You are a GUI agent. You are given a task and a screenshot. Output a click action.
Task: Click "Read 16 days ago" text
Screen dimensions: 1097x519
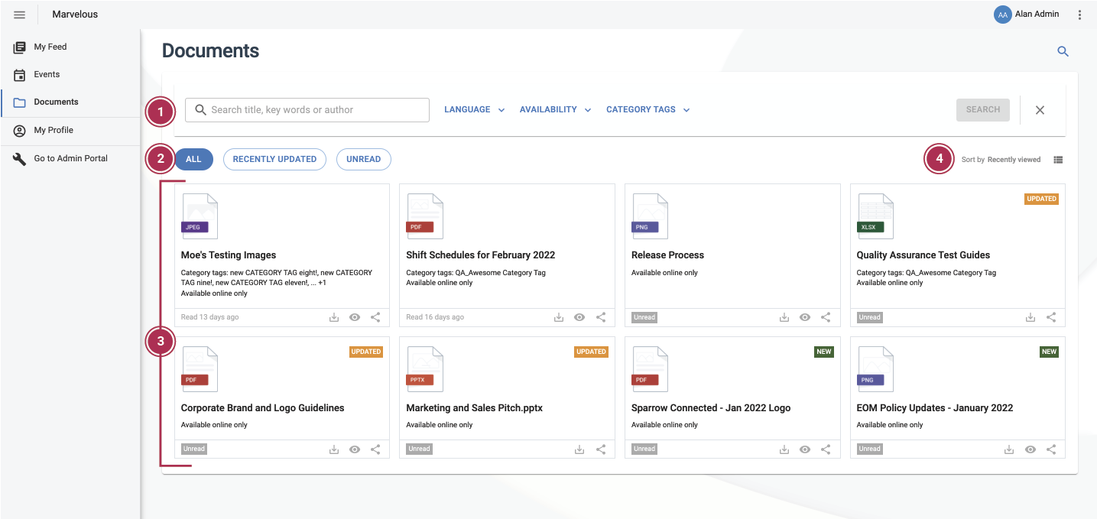[x=435, y=317]
